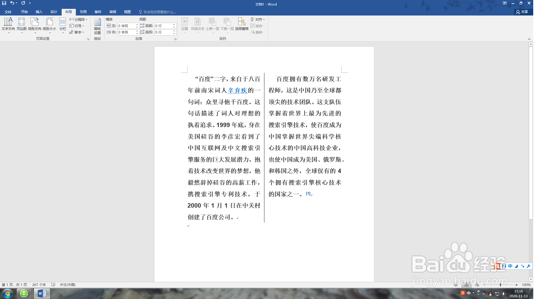Expand the 组合 group dropdown
The width and height of the screenshot is (536, 299).
coord(258,26)
